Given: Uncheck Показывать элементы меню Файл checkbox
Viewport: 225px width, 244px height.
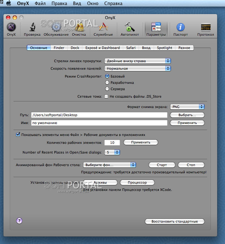Looking at the screenshot, I should coord(18,134).
